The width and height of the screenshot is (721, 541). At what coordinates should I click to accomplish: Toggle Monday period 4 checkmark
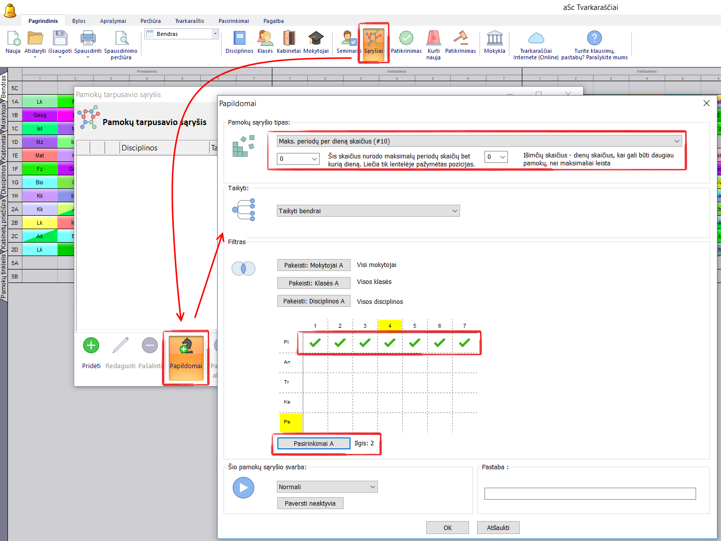(390, 343)
